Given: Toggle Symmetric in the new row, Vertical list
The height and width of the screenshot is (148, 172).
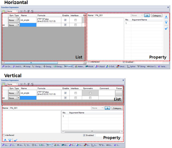Looking at the screenshot, I should [x=90, y=98].
